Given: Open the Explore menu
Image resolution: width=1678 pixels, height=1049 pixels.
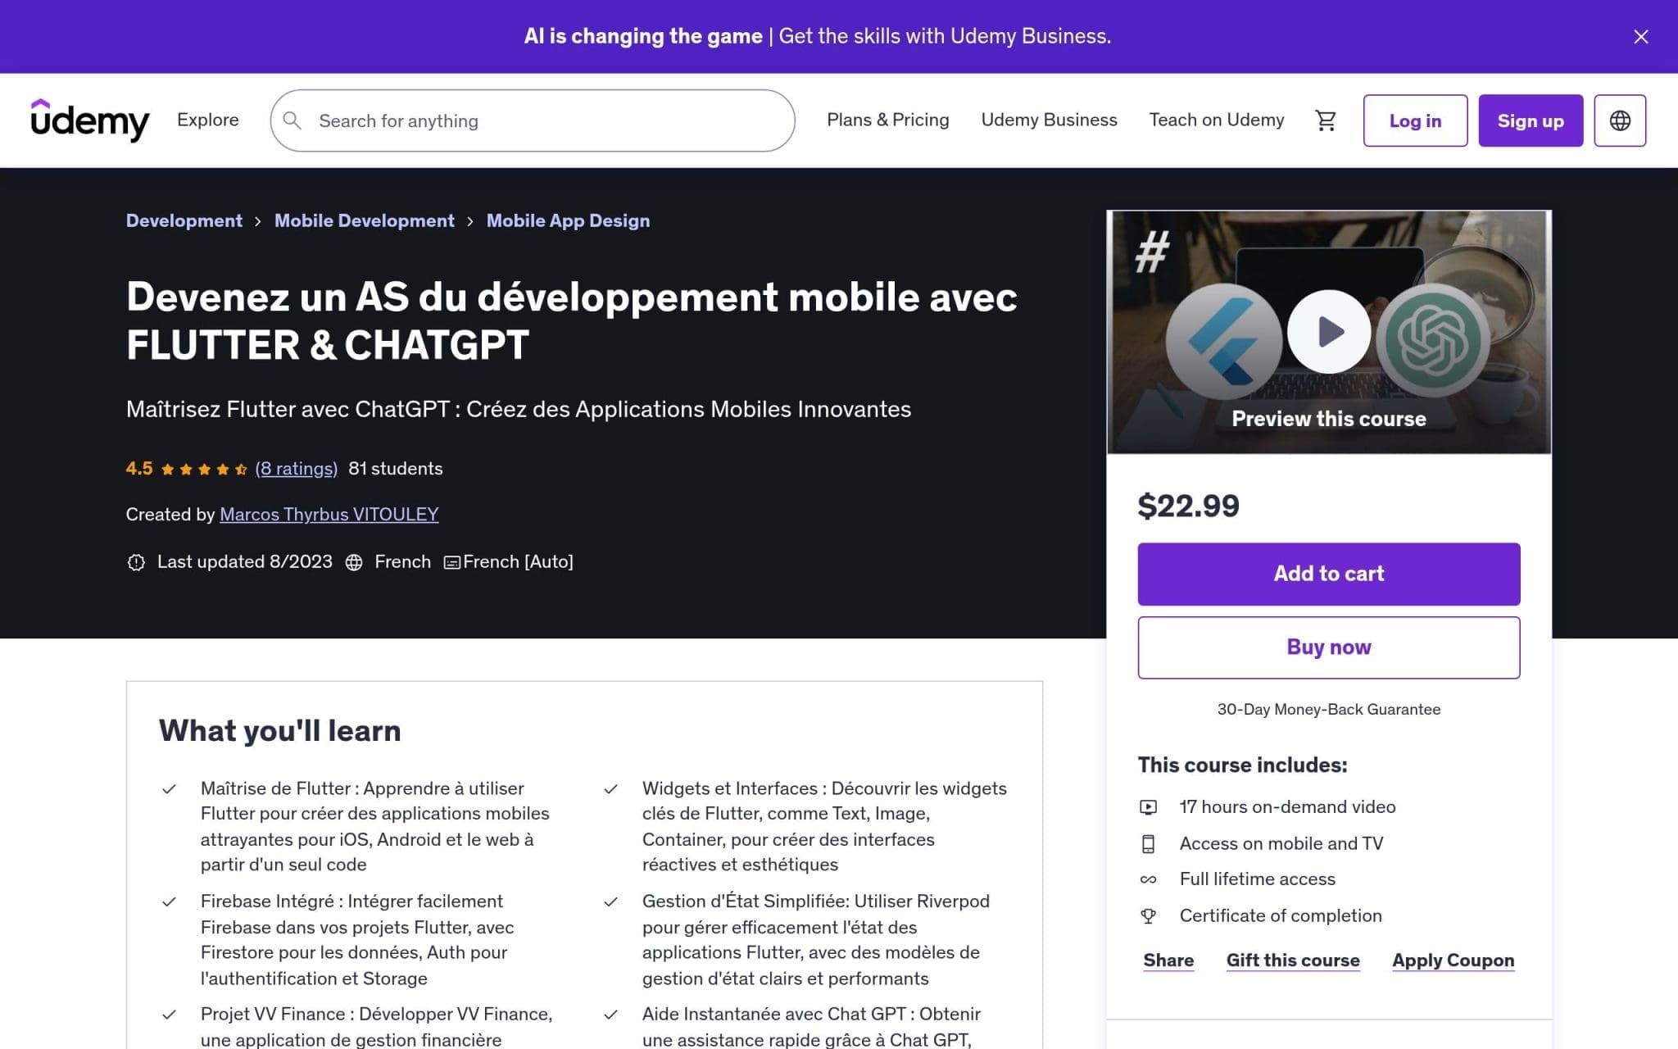Looking at the screenshot, I should (208, 120).
